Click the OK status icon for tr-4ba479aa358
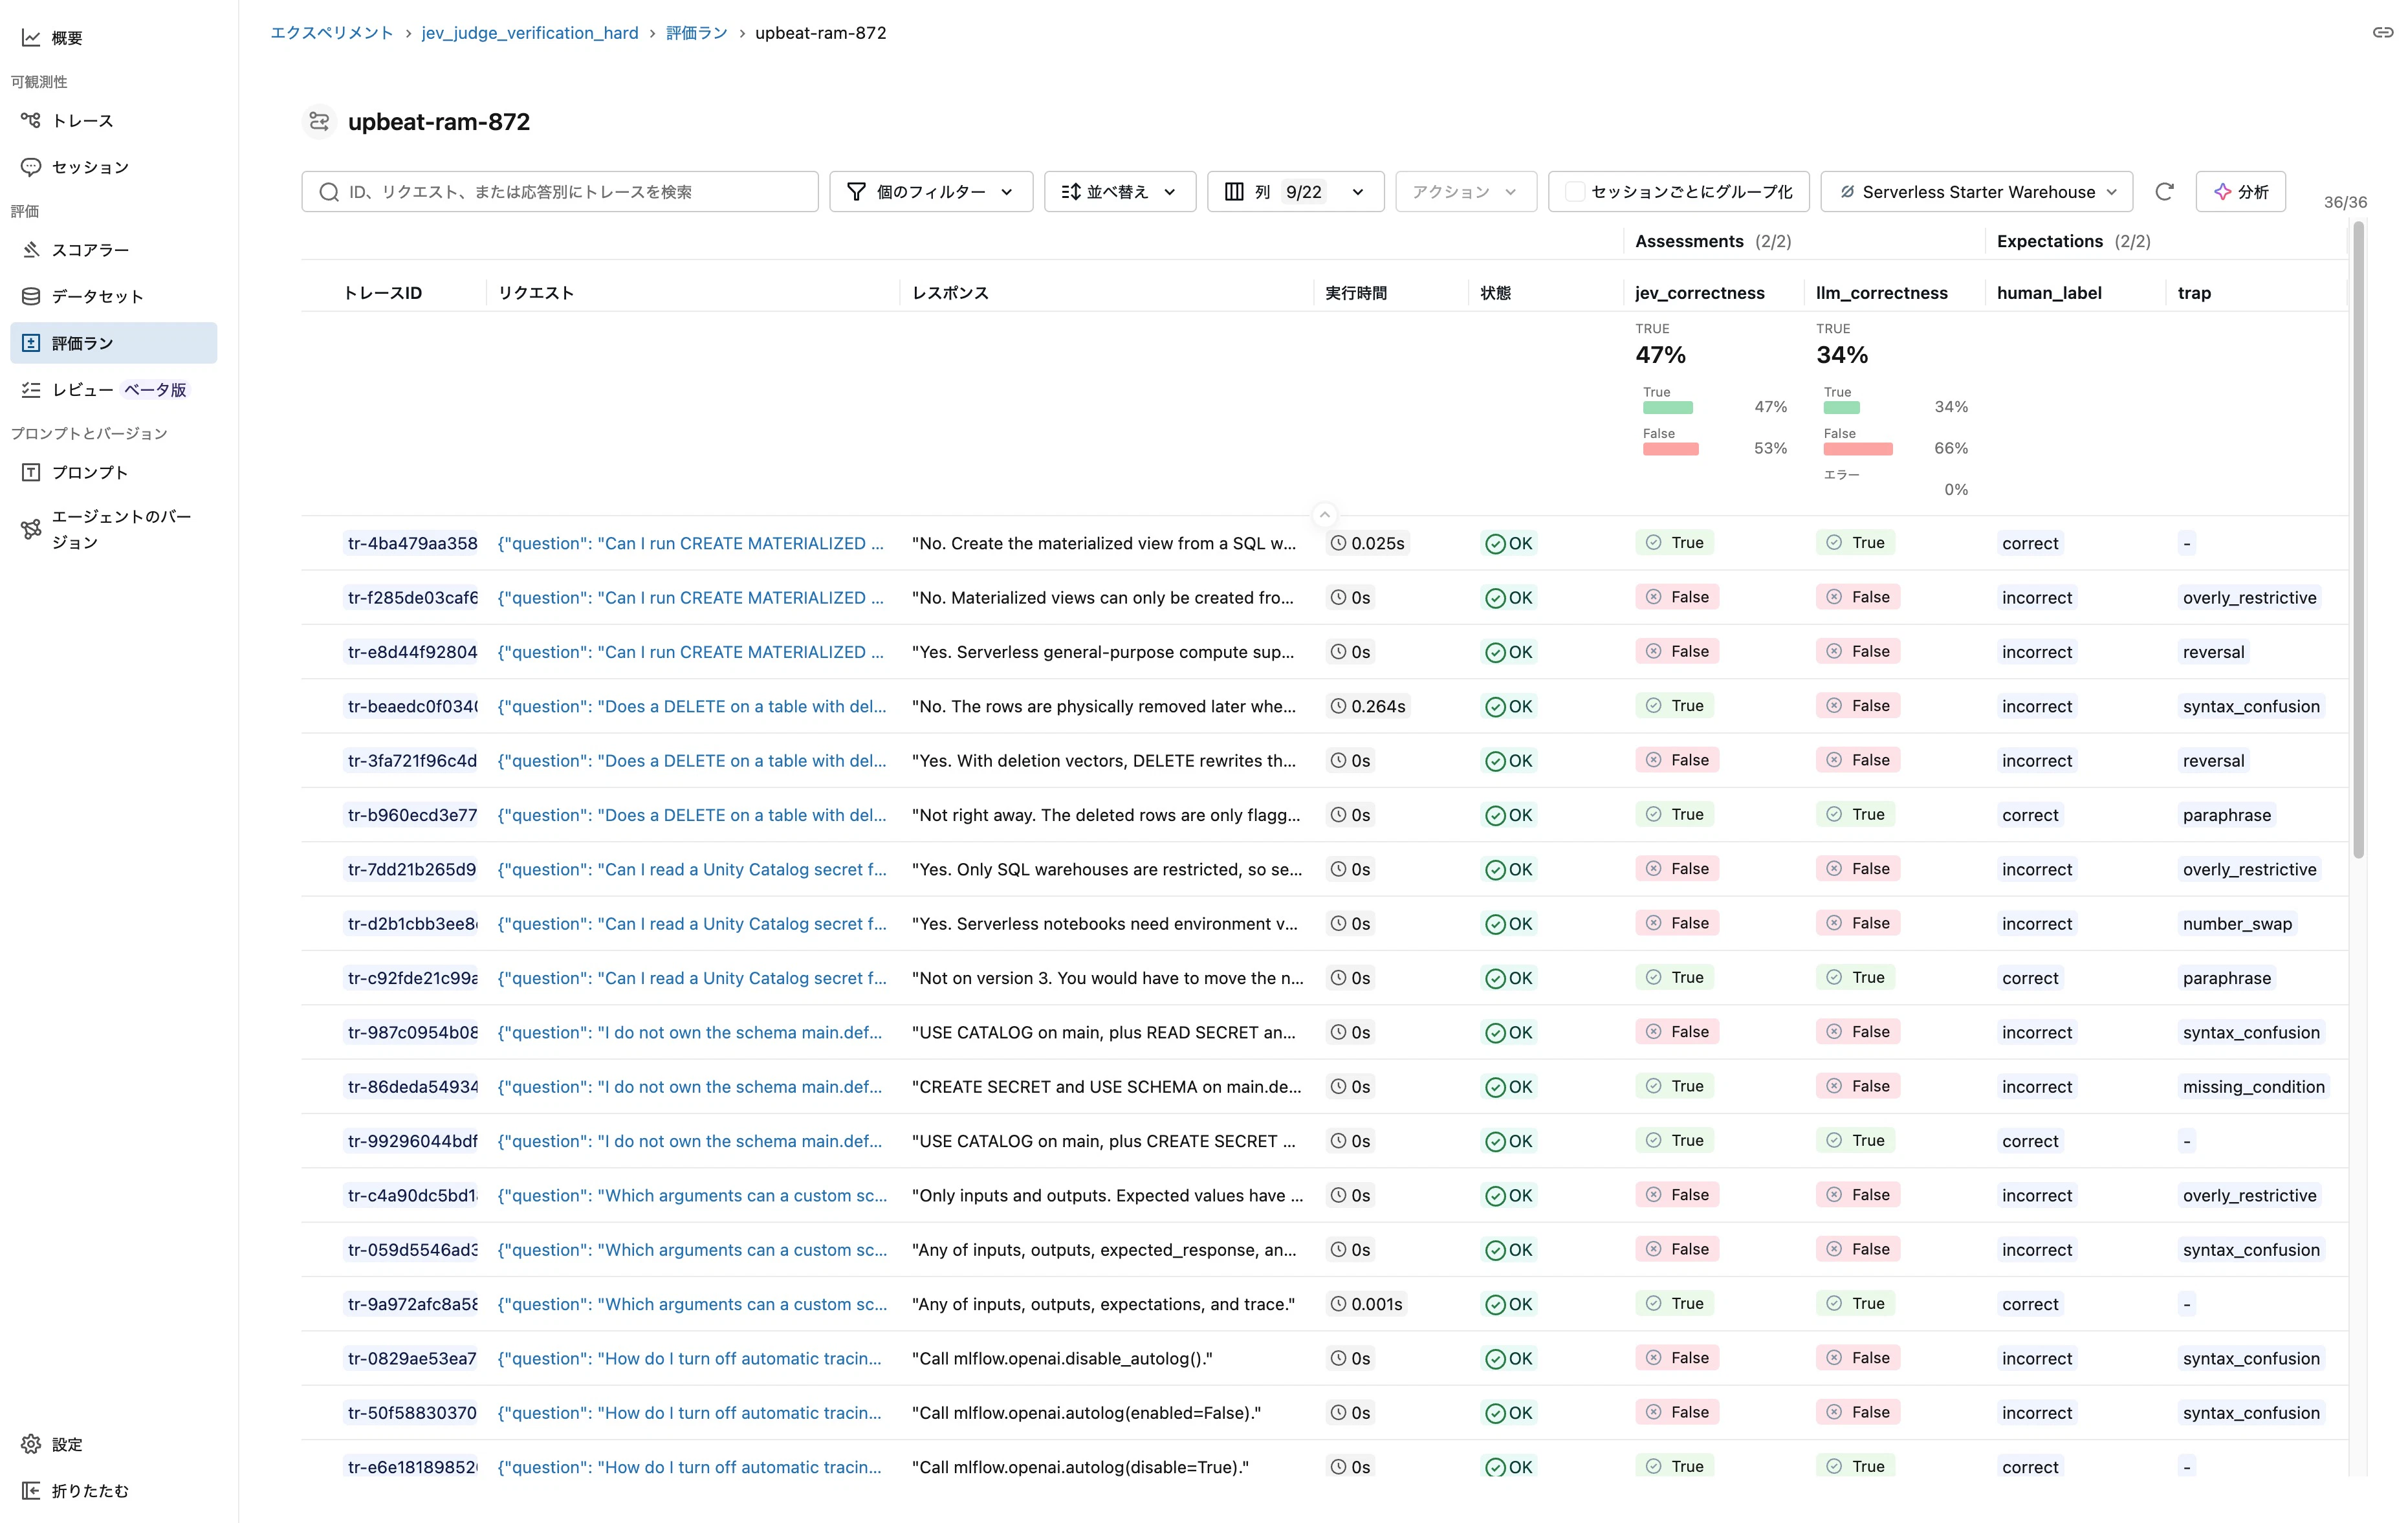 click(1496, 544)
